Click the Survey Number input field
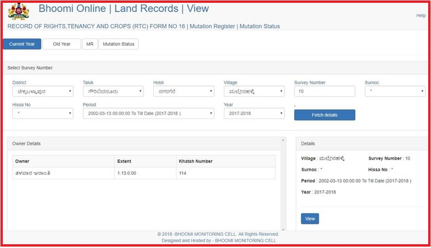 [325, 91]
